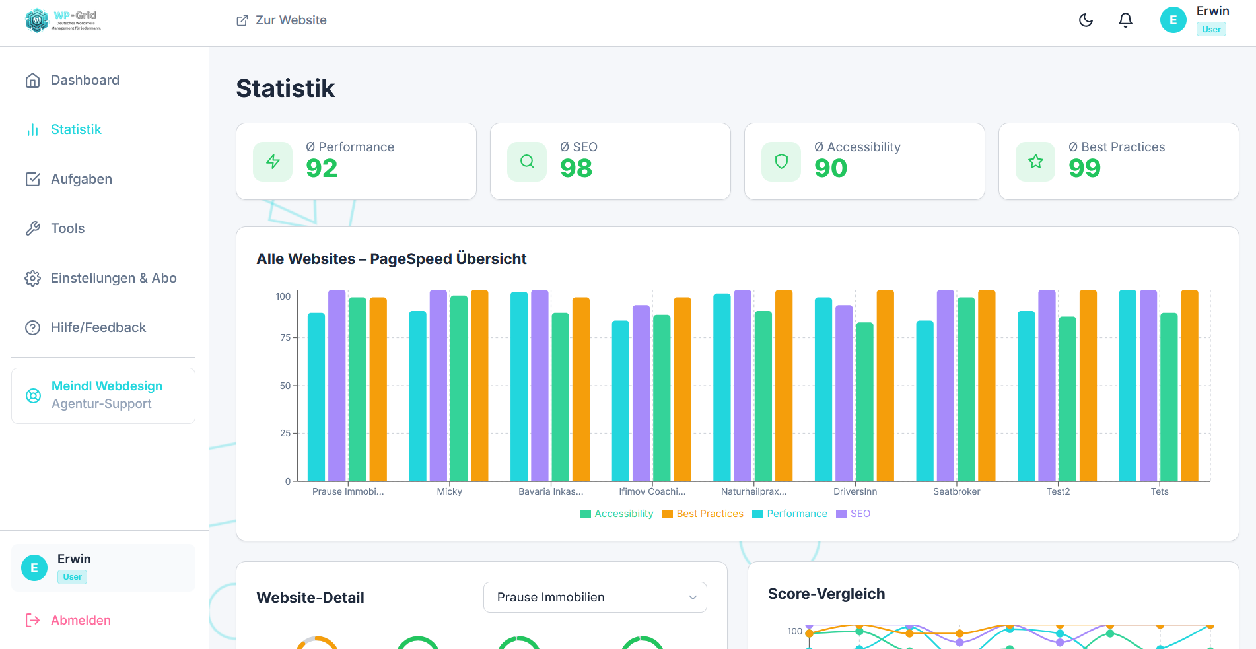Image resolution: width=1256 pixels, height=649 pixels.
Task: Toggle Performance legend entry off
Action: click(790, 513)
